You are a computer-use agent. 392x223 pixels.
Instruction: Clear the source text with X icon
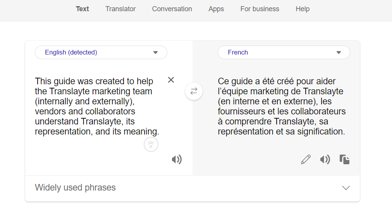point(171,80)
